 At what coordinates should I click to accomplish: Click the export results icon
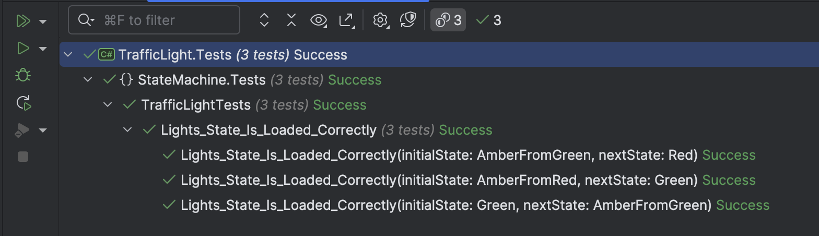[347, 20]
